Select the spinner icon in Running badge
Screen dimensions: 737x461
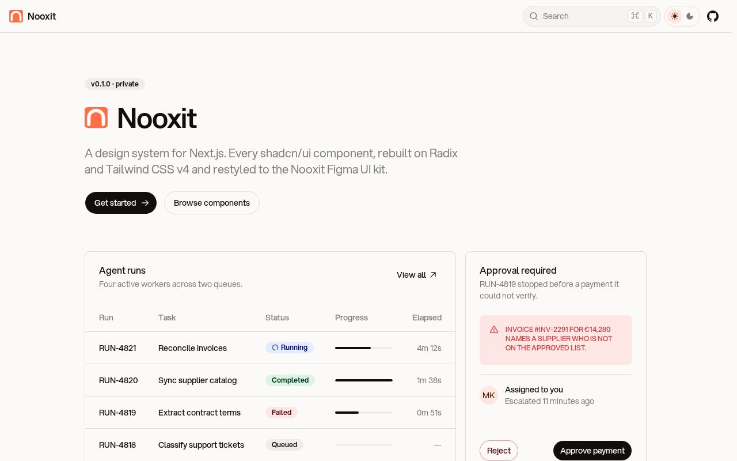point(275,347)
